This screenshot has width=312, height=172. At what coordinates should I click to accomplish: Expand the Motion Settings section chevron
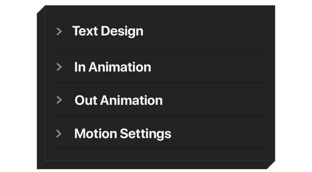coord(59,133)
